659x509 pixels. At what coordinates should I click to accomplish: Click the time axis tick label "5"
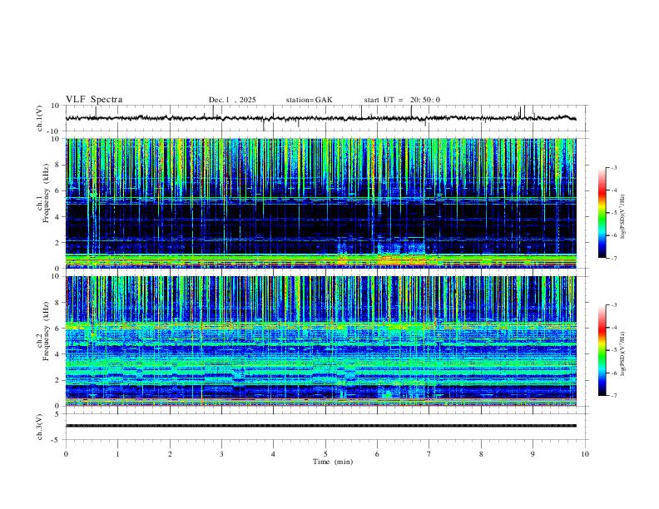[325, 454]
